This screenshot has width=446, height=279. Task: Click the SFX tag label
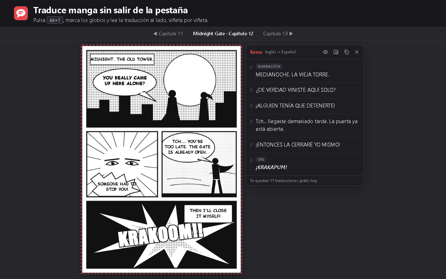[x=261, y=159]
